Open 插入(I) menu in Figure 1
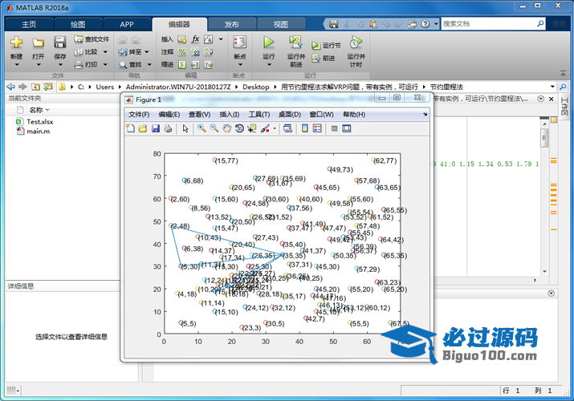Viewport: 574px width, 401px height. [x=230, y=115]
